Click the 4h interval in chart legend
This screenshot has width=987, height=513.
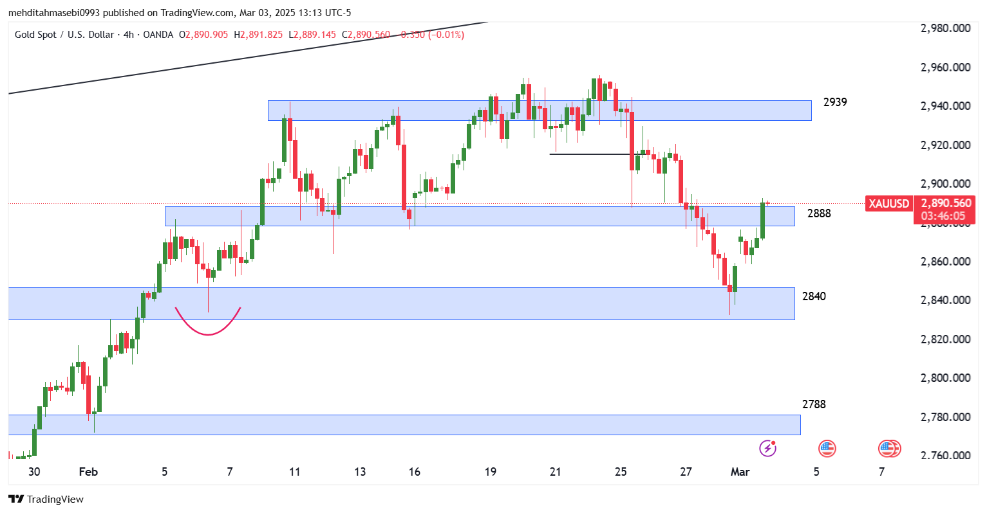coord(129,35)
